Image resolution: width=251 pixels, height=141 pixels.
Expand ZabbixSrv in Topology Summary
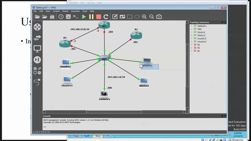[x=192, y=26]
